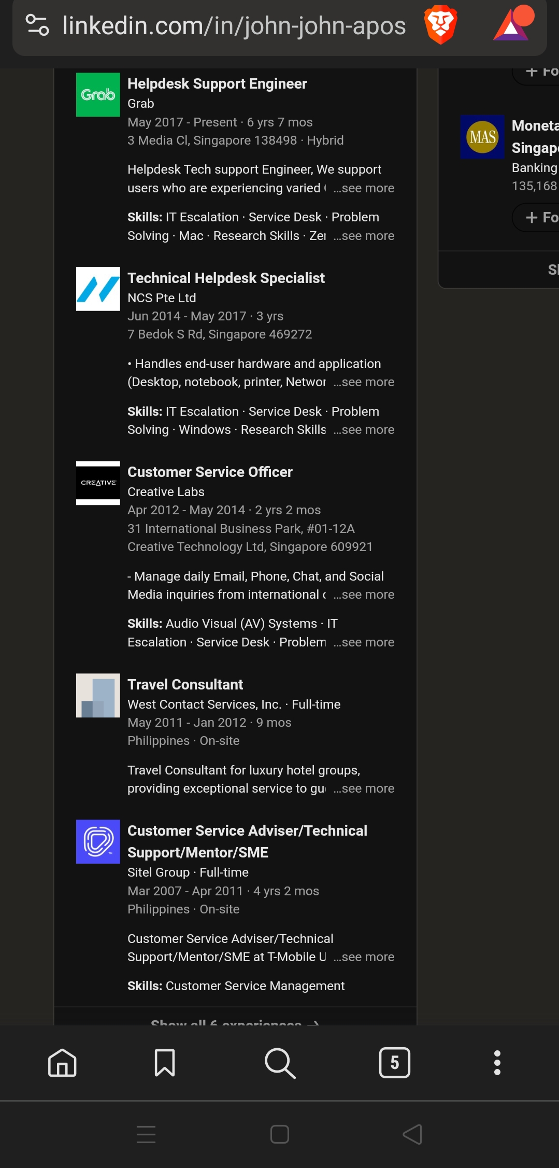Expand Creative Labs skills see more
559x1168 pixels.
click(x=364, y=642)
